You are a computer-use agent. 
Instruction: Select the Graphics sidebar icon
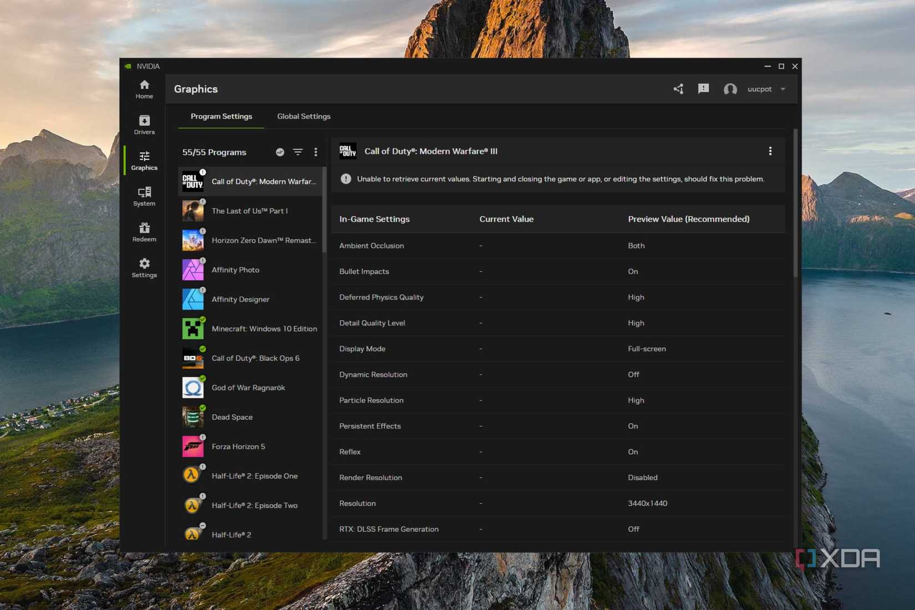point(144,161)
